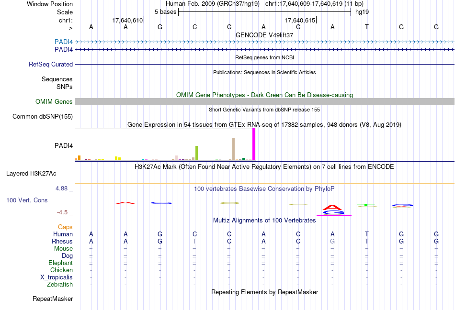Image resolution: width=455 pixels, height=310 pixels.
Task: Click the gray G base in Rhesus row
Action: (332, 241)
